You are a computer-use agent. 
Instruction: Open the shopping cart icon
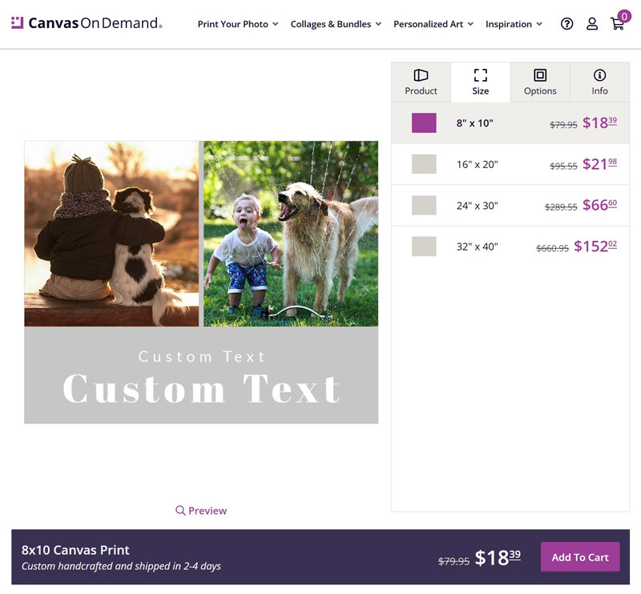pyautogui.click(x=617, y=24)
